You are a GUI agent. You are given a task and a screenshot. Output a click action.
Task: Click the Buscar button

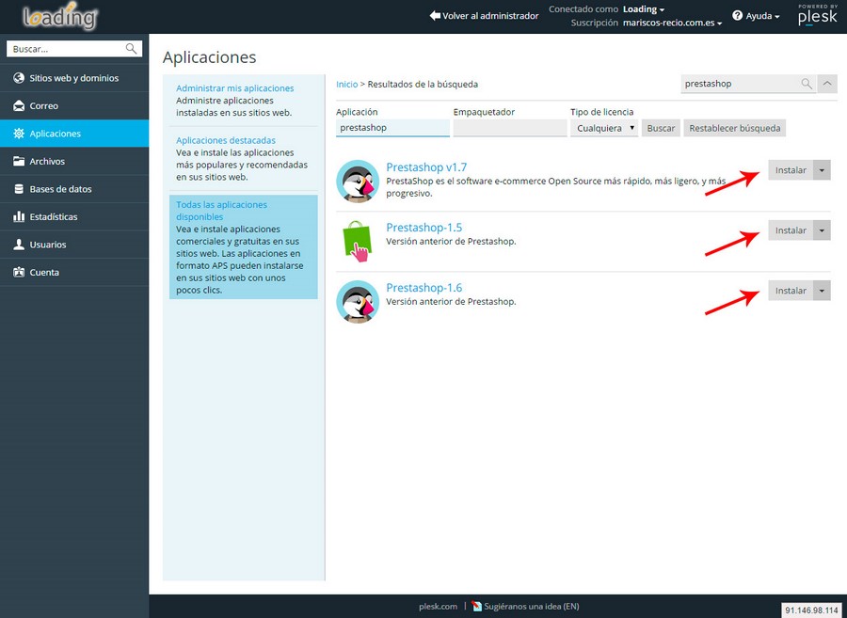click(x=661, y=128)
